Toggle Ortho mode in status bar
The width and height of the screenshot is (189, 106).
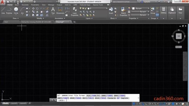(x=146, y=104)
